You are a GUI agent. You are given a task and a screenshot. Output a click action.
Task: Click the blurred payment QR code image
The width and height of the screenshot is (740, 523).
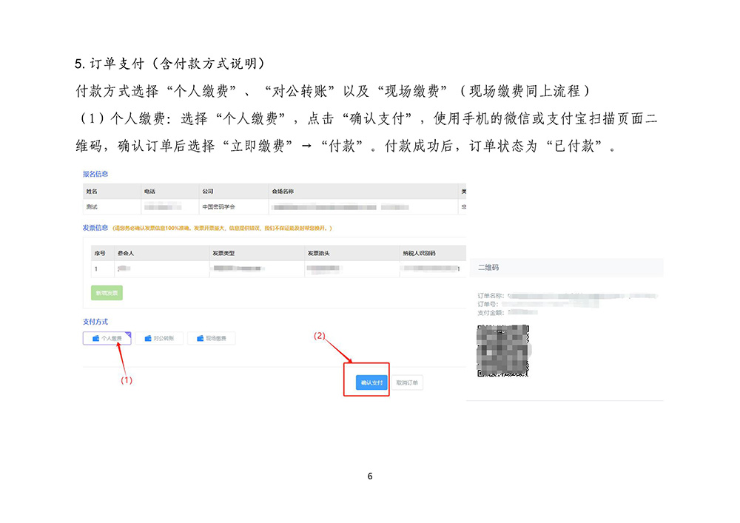point(503,351)
